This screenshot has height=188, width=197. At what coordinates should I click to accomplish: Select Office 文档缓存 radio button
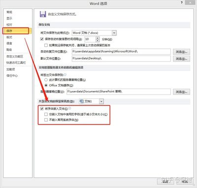click(x=46, y=85)
